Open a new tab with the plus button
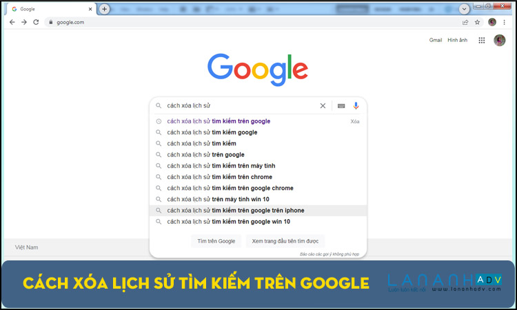The height and width of the screenshot is (310, 517). pyautogui.click(x=104, y=9)
